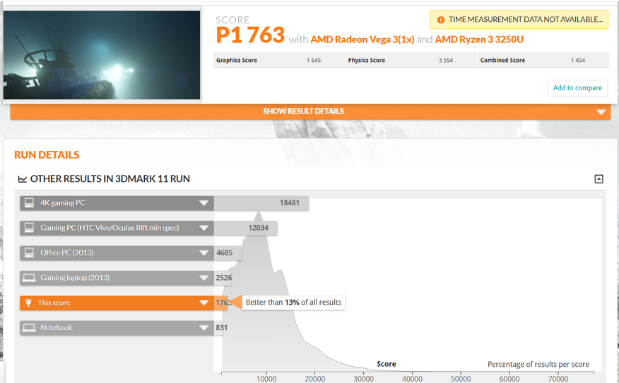Screen dimensions: 619x383
Task: Collapse the Other Results panel icon
Action: pyautogui.click(x=599, y=179)
